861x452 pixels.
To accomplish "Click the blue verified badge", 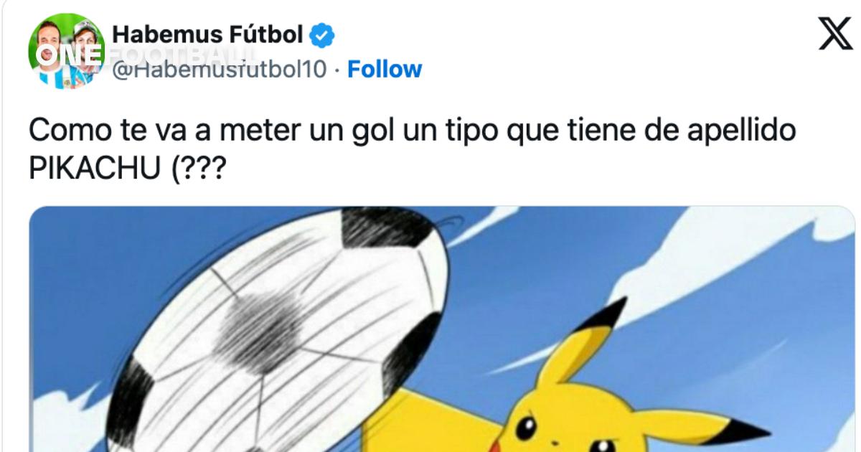I will pos(321,34).
